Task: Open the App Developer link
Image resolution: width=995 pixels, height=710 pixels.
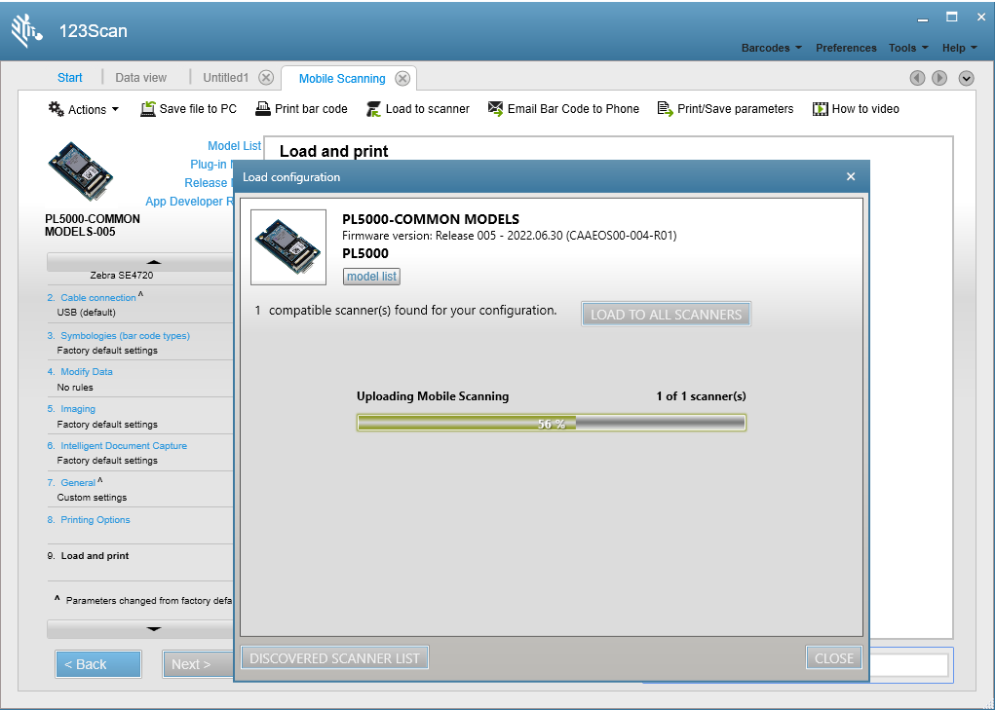Action: [189, 201]
